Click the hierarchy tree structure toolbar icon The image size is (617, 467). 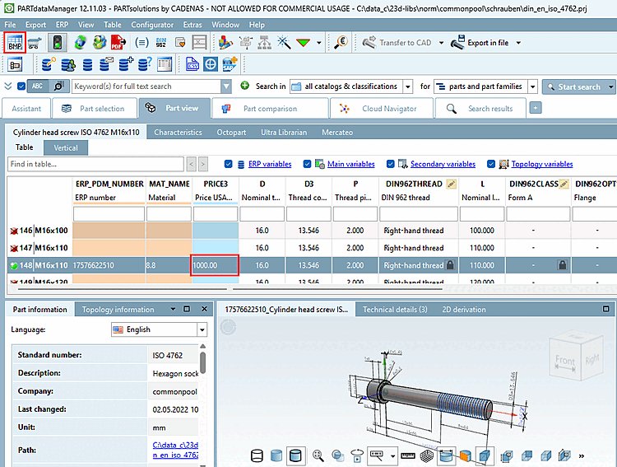click(x=264, y=42)
